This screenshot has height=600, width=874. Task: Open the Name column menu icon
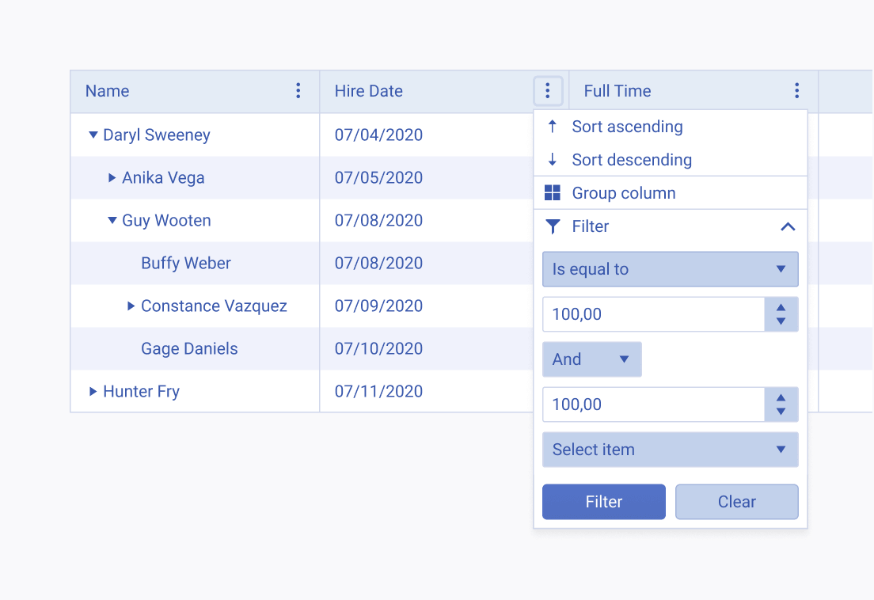[x=298, y=91]
